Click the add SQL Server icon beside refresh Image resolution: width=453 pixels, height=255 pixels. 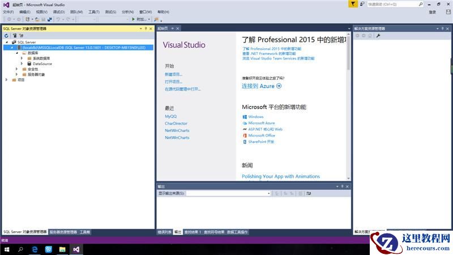[15, 36]
